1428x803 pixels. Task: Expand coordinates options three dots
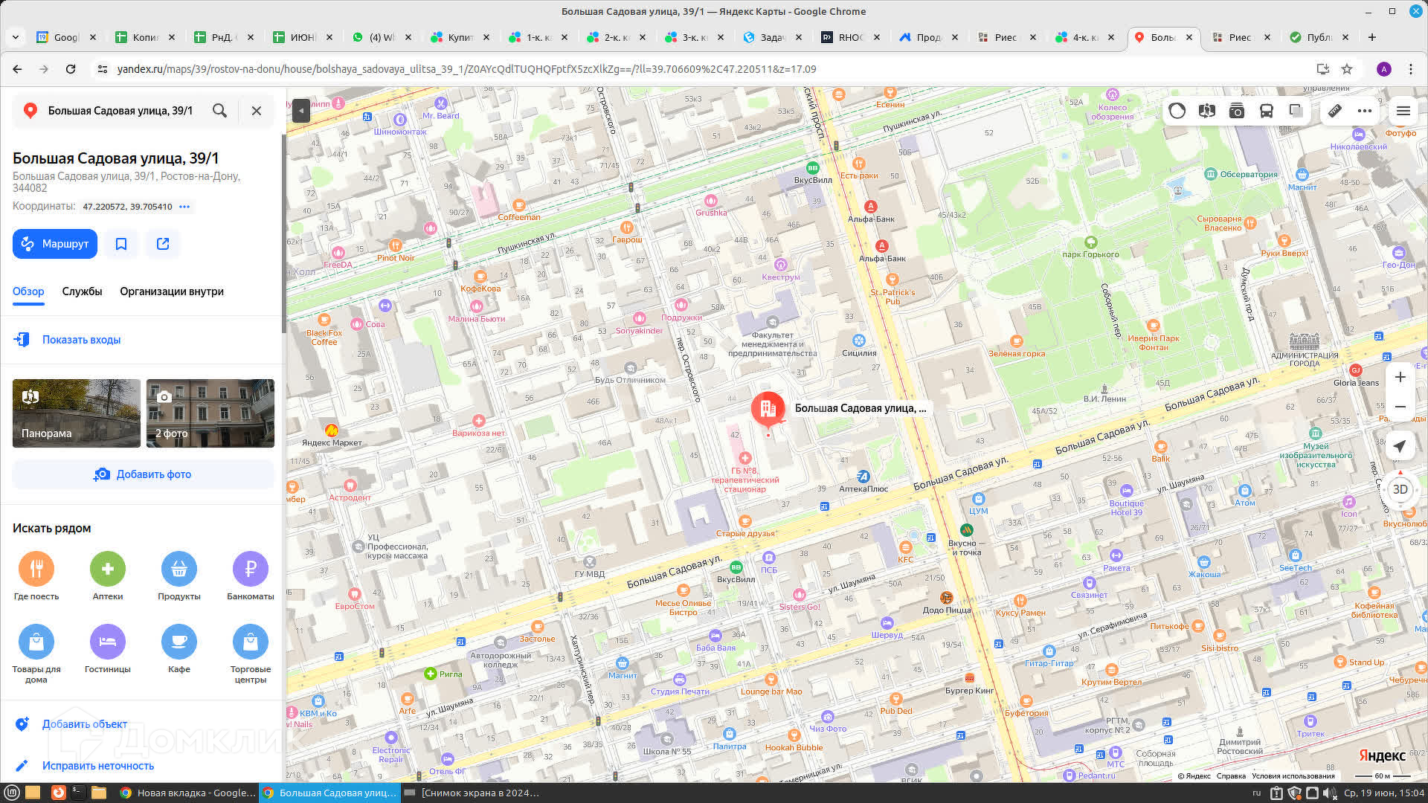(x=184, y=207)
